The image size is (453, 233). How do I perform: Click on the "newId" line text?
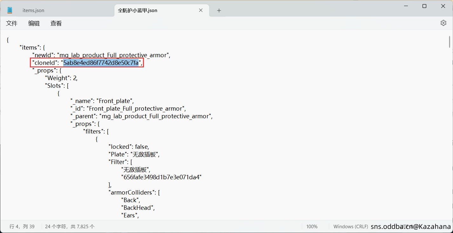(101, 55)
